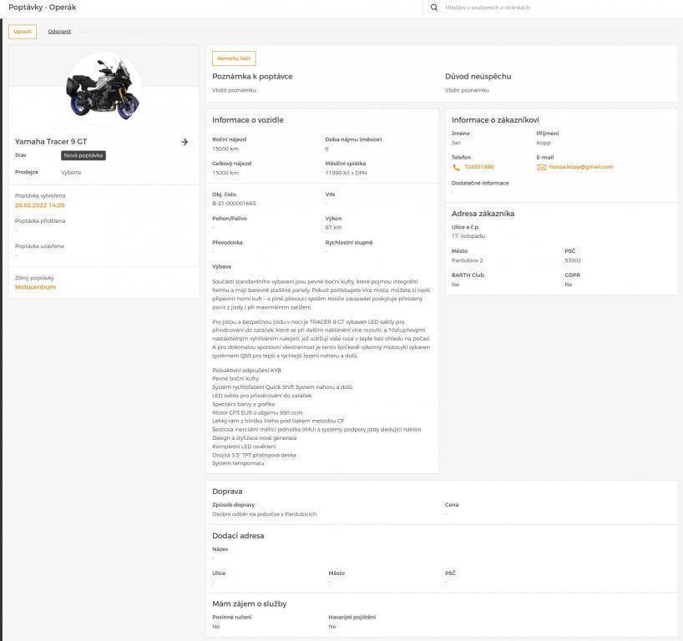Click the Poptávky - Operák page title
The height and width of the screenshot is (641, 683).
(x=43, y=8)
